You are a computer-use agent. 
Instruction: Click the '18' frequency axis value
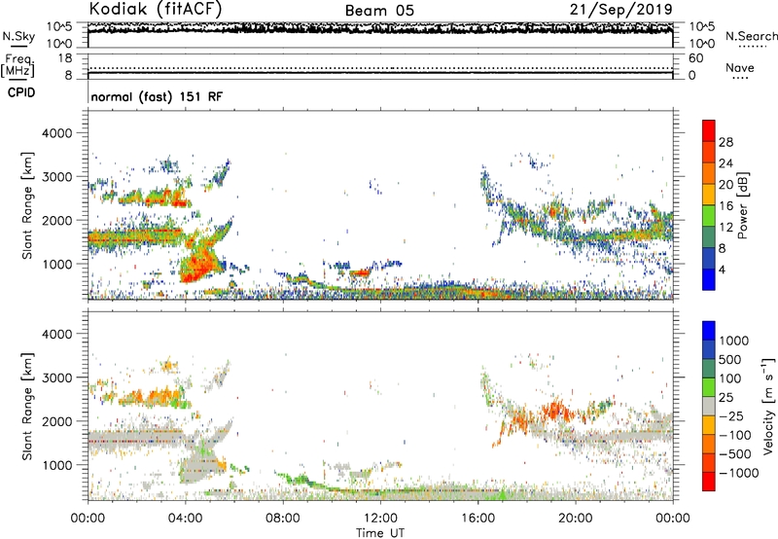[65, 58]
